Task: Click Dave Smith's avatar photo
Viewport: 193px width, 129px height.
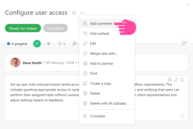Action: point(15,63)
